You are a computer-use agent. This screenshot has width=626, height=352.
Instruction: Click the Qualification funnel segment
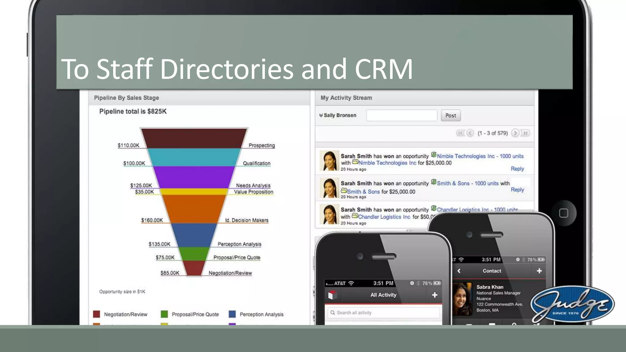(x=194, y=157)
